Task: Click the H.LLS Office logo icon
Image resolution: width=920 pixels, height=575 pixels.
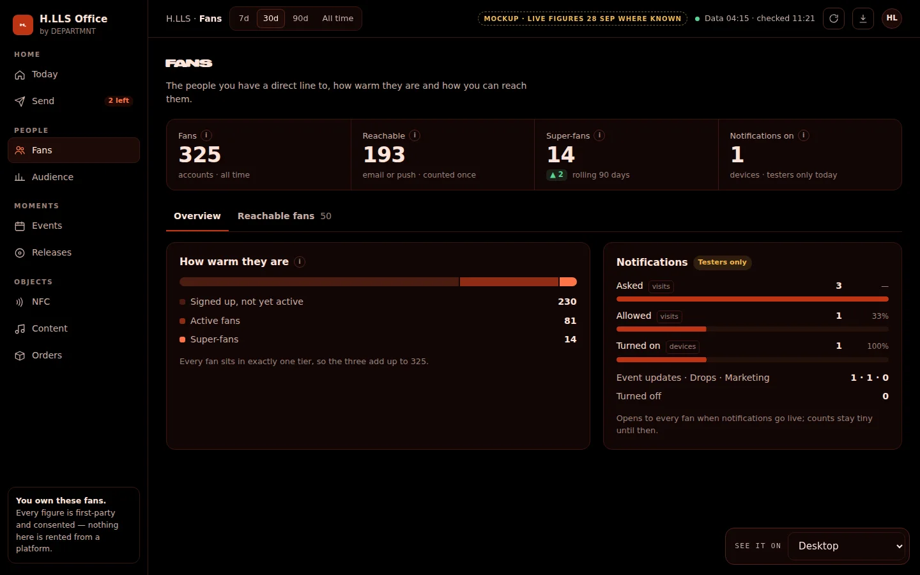Action: tap(23, 25)
